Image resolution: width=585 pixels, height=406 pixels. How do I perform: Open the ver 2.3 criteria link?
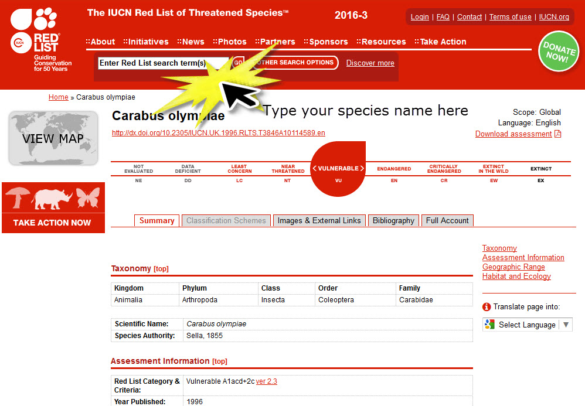point(266,381)
